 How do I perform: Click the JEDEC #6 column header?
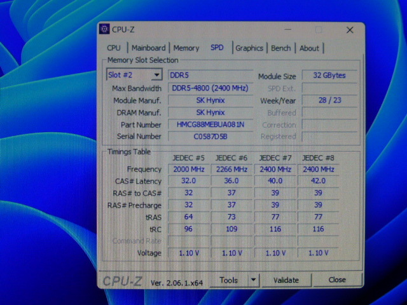pos(231,158)
